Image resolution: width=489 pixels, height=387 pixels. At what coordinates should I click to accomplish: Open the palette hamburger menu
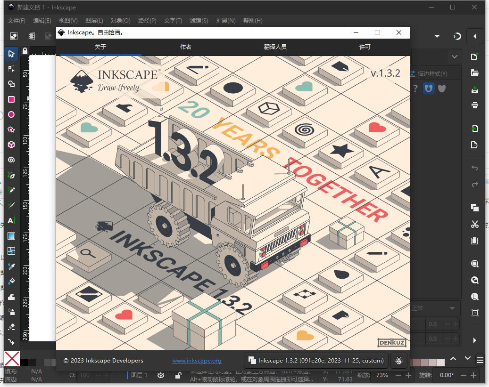480,360
